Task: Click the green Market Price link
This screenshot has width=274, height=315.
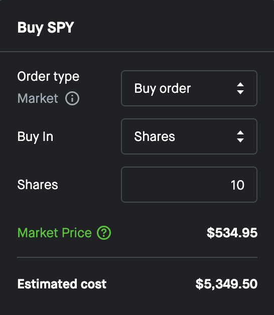Action: click(x=55, y=233)
